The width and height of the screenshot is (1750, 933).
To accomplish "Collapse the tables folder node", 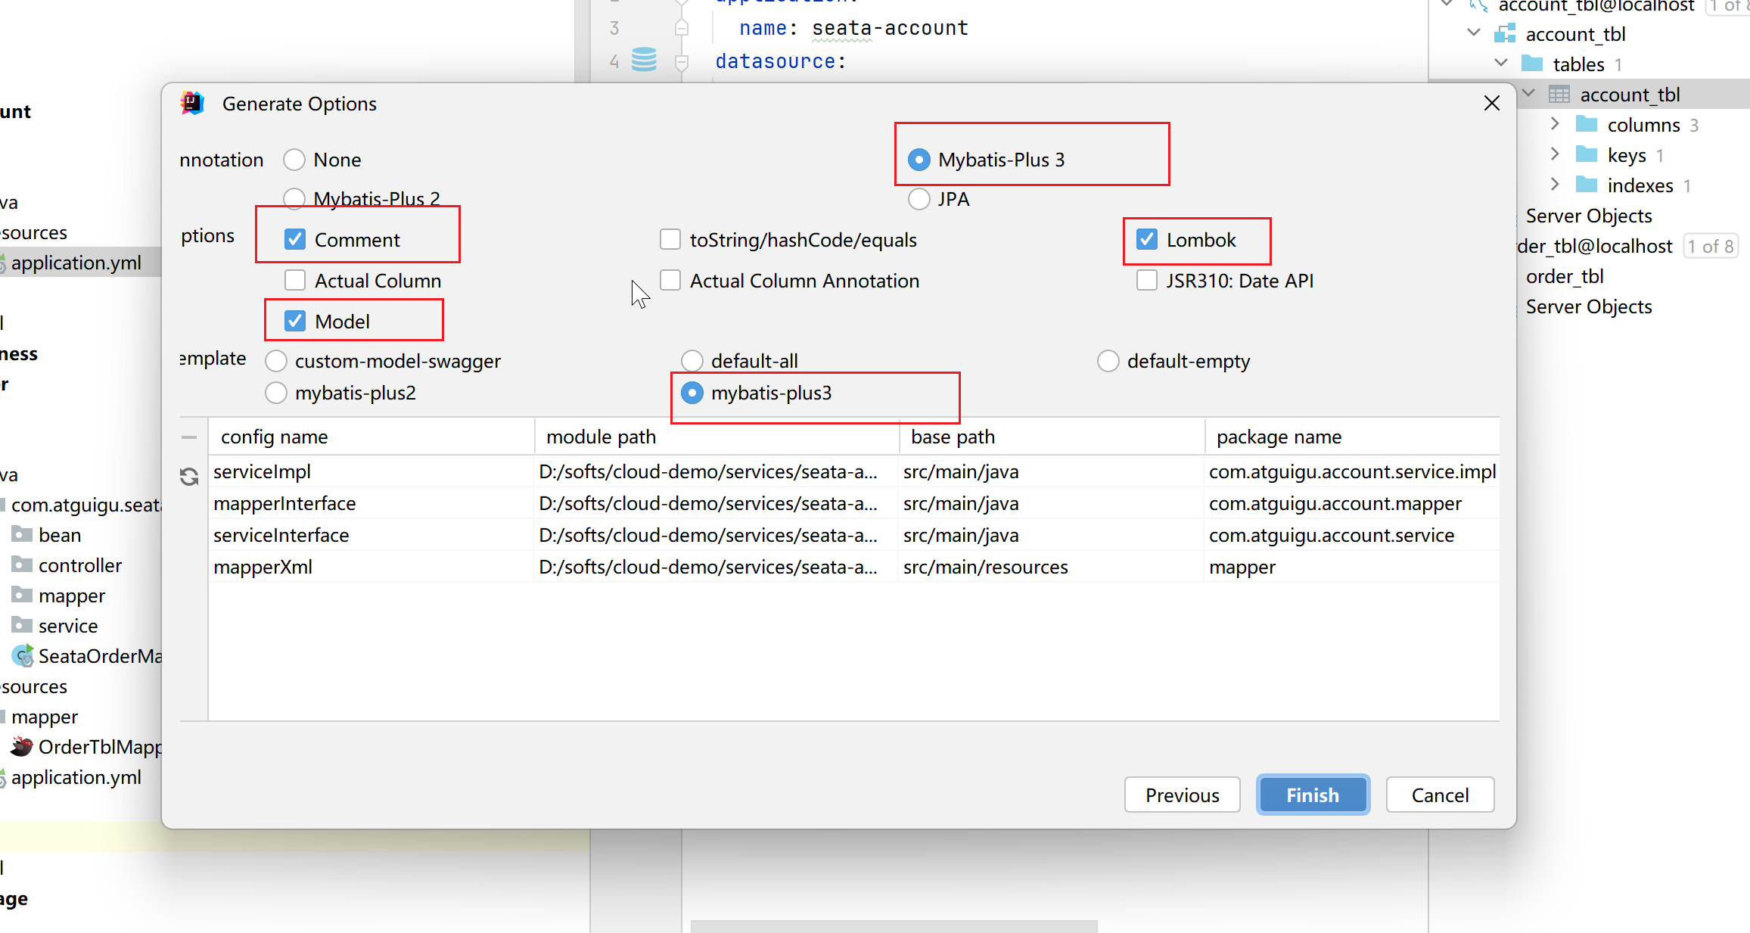I will click(1501, 63).
